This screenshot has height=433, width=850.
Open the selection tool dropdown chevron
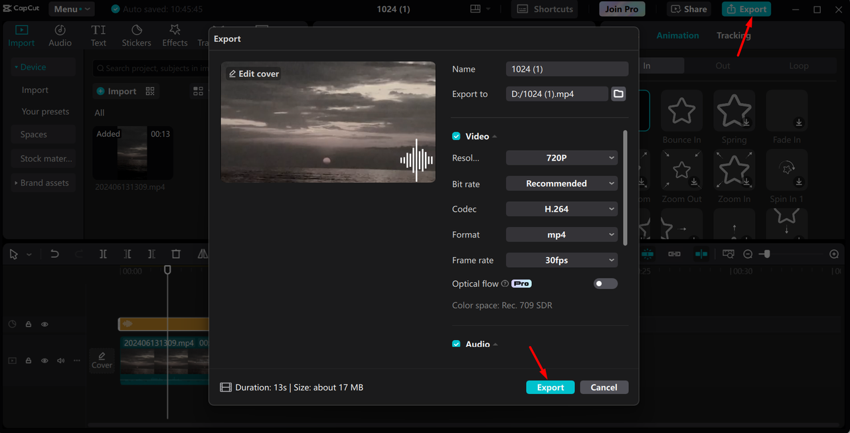click(29, 254)
